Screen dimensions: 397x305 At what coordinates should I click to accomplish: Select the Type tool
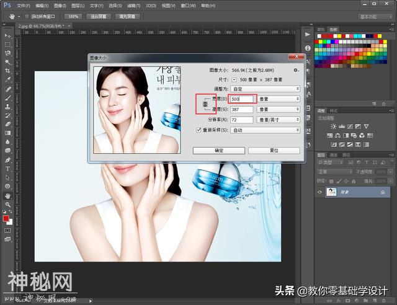point(7,169)
